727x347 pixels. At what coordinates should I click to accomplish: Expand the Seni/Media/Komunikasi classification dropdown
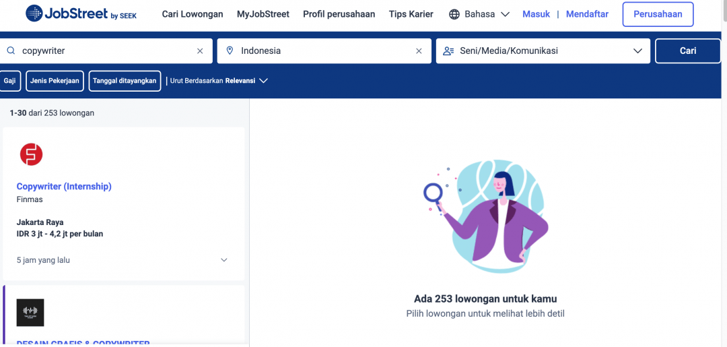(x=637, y=51)
